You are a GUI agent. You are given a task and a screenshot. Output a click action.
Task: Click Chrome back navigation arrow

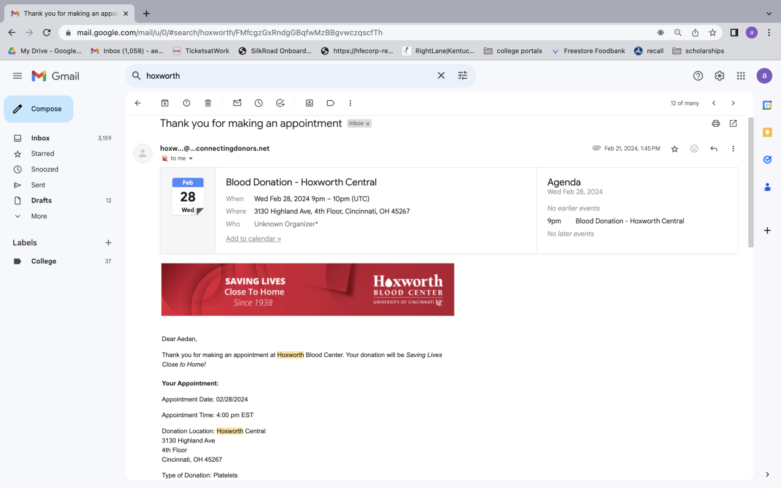click(x=12, y=32)
